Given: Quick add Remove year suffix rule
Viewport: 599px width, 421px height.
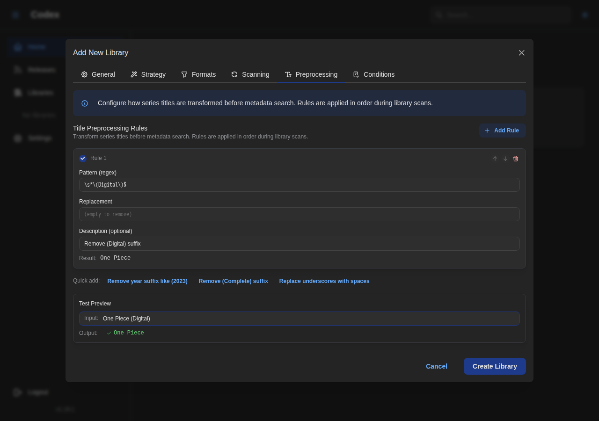Looking at the screenshot, I should click(x=147, y=281).
